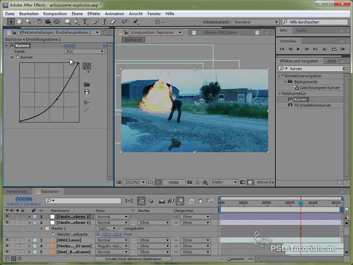Open Maske 1 mode dropdown Subt...
Screen dimensions: 353x265
point(106,228)
